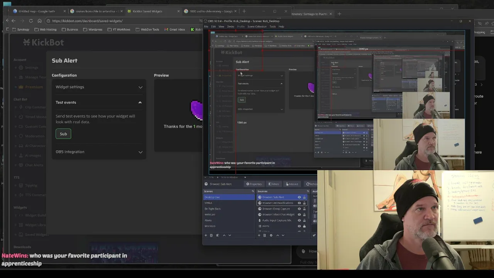Open the Synology bookmarks folder
The width and height of the screenshot is (494, 278).
(x=21, y=29)
